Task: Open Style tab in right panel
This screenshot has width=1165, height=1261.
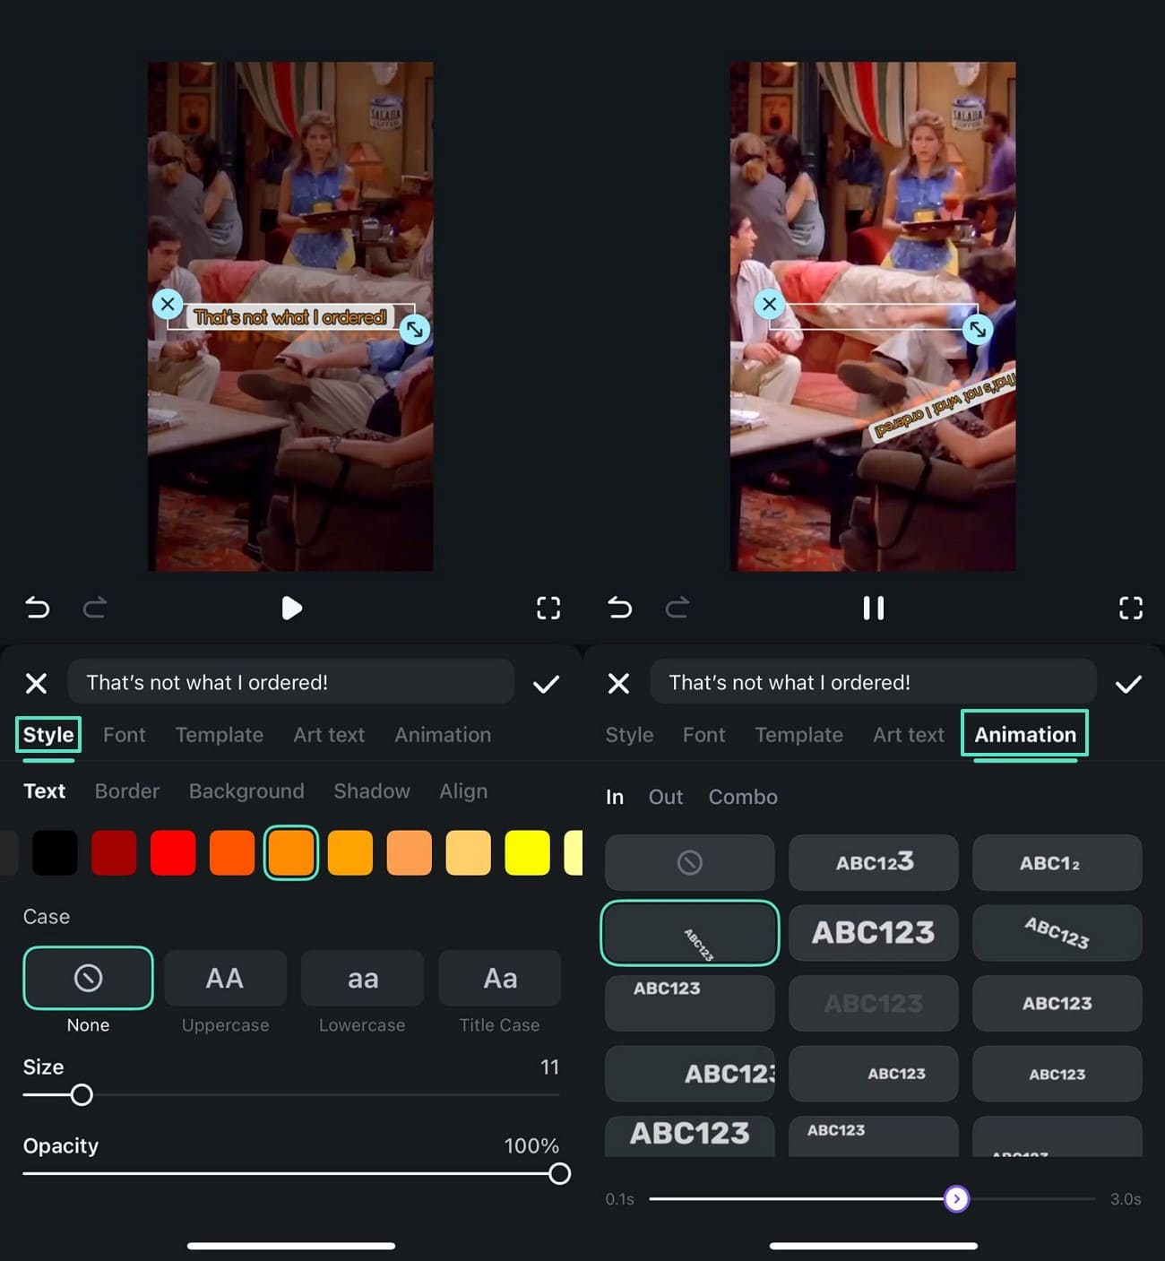Action: pos(629,735)
